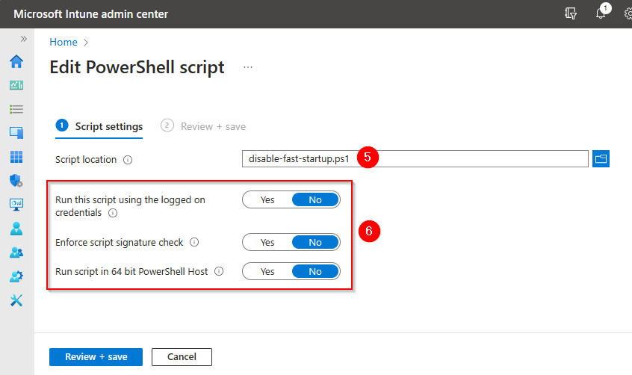Switch to the Review + save step tab
The width and height of the screenshot is (632, 375).
212,126
